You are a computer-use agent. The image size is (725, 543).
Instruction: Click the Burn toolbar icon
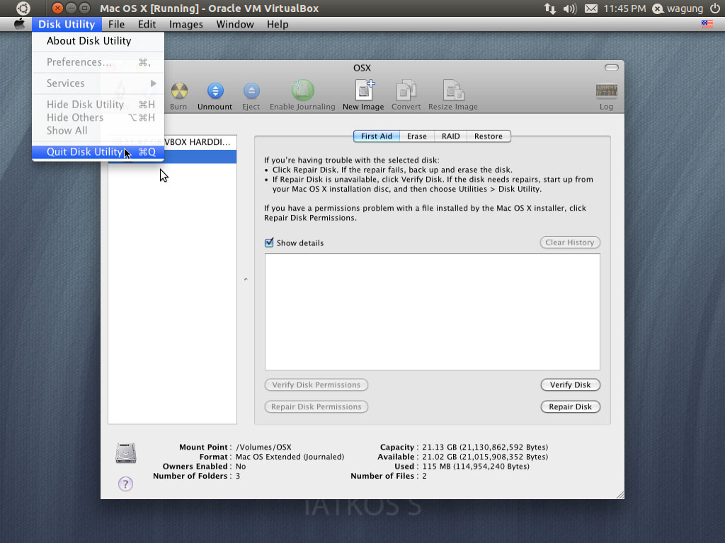point(179,92)
